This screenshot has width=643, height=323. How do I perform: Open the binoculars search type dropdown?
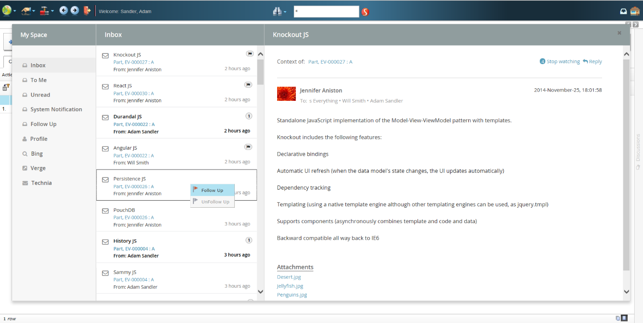coord(279,12)
